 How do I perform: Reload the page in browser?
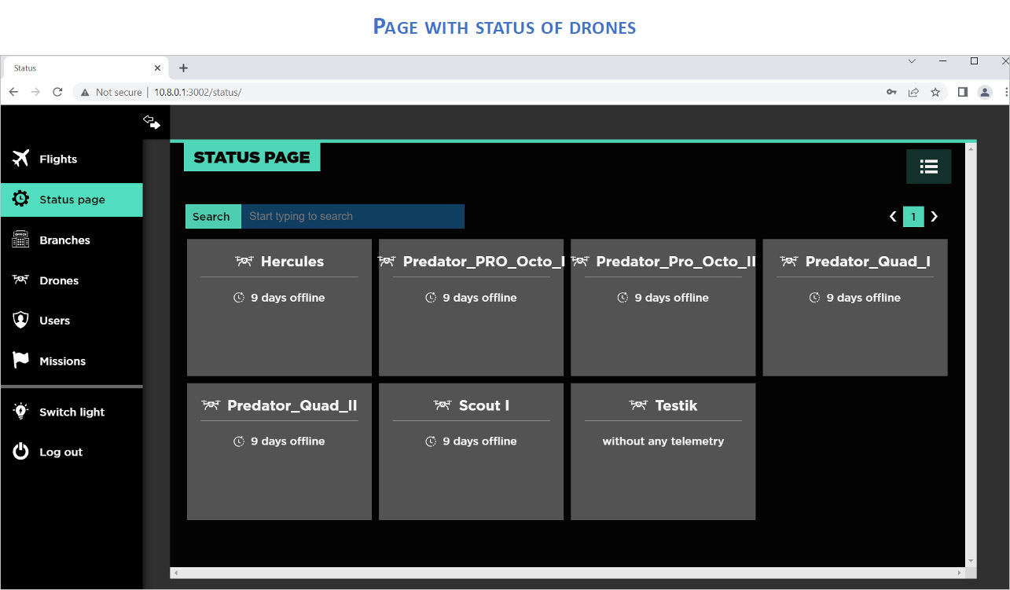tap(57, 92)
